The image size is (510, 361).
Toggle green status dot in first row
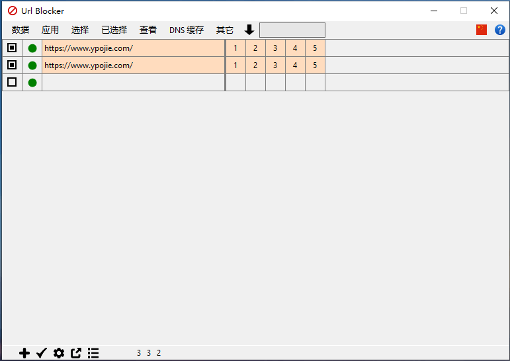(32, 48)
